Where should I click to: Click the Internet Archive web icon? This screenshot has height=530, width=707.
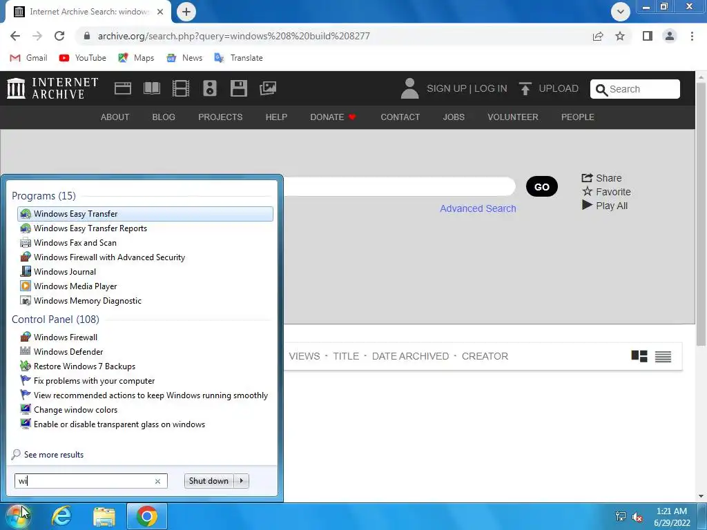tap(123, 88)
